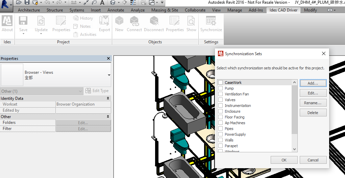345x178 pixels.
Task: Open the Ides About button
Action: [x=7, y=24]
